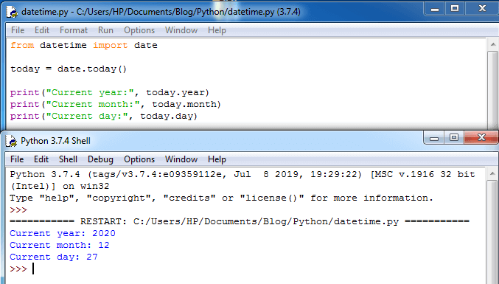This screenshot has width=499, height=284.
Task: Open Window menu in the Python Shell
Action: (181, 159)
